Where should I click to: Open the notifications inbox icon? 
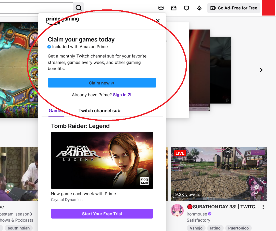(x=174, y=8)
